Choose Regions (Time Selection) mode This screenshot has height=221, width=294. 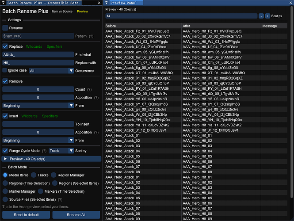point(5,183)
